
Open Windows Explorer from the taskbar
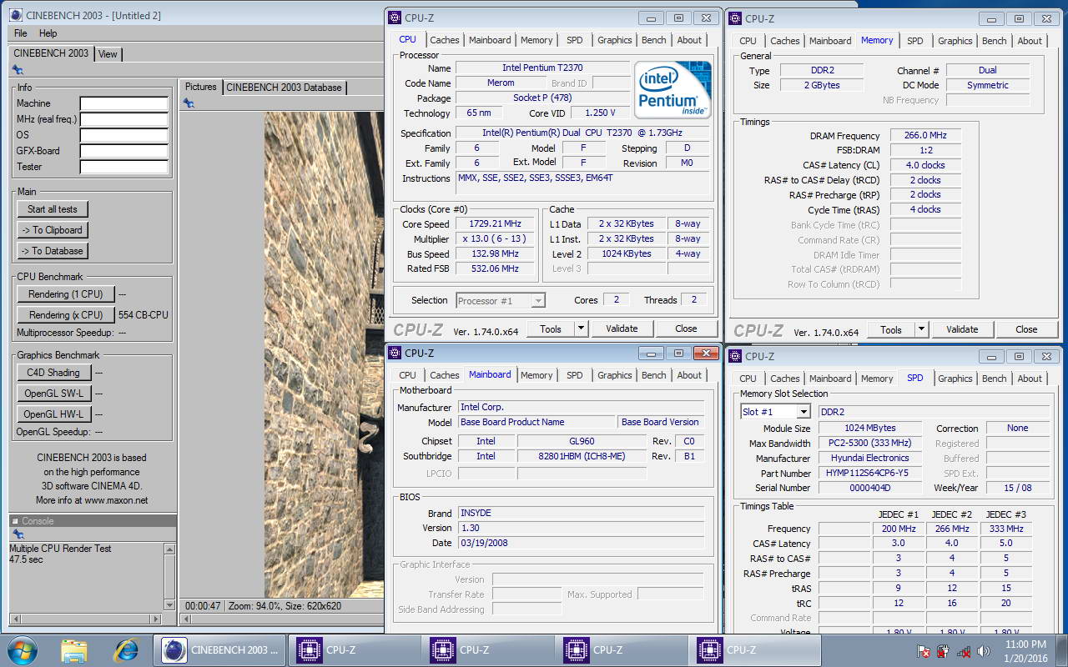(73, 649)
